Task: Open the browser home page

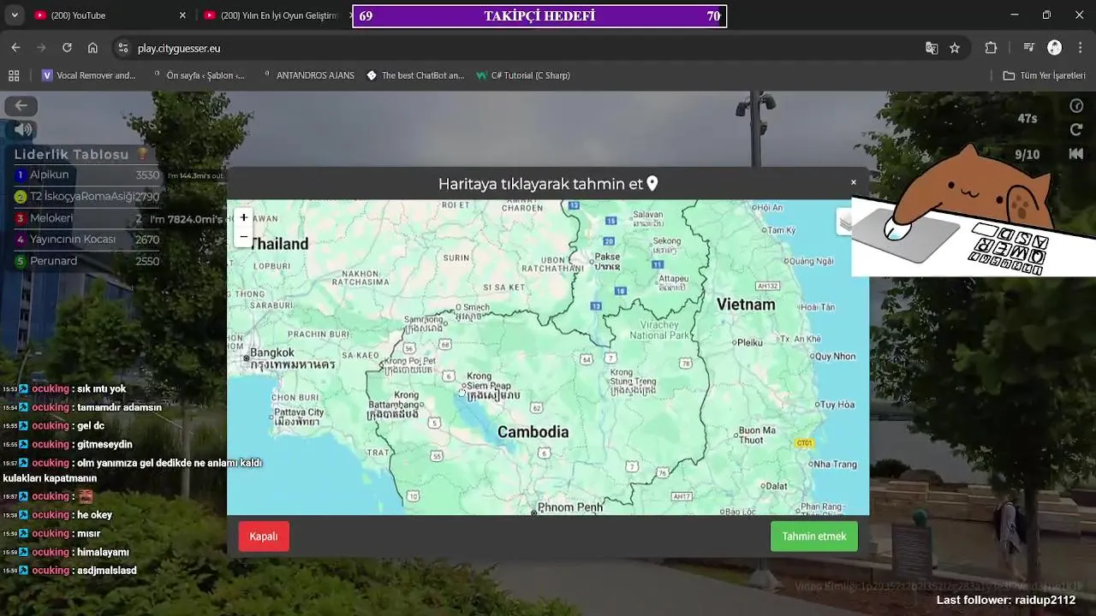Action: pyautogui.click(x=92, y=48)
